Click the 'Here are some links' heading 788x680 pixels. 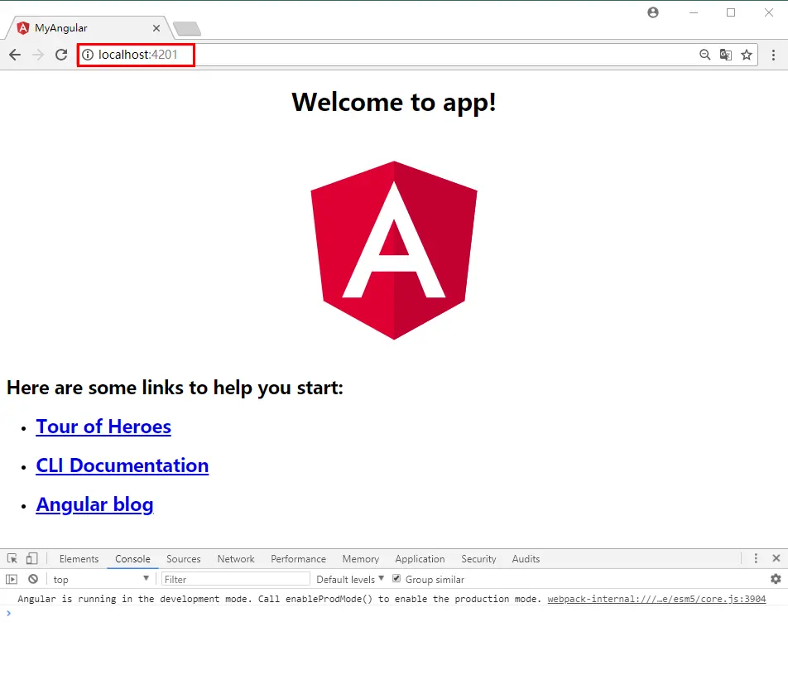click(175, 388)
